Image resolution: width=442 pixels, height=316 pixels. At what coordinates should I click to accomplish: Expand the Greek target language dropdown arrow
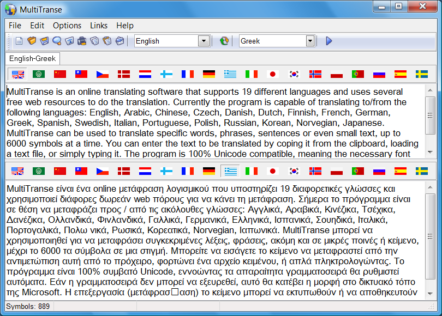click(x=310, y=41)
